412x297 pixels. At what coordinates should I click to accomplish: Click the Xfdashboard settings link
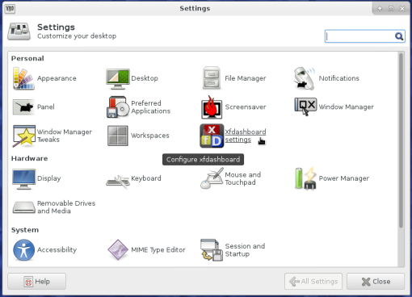(x=246, y=136)
